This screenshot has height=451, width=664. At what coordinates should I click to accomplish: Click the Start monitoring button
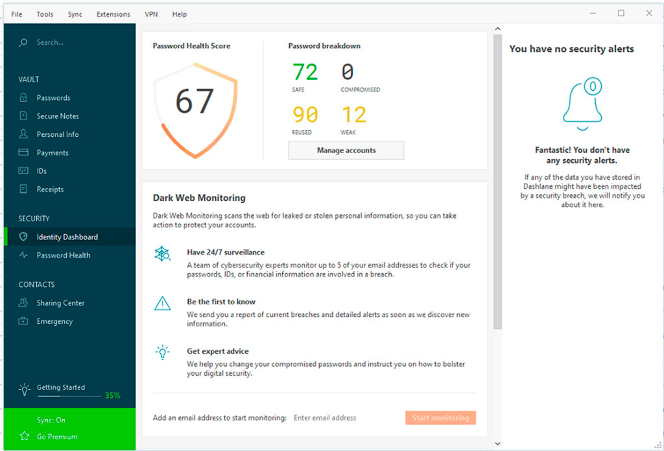coord(440,417)
